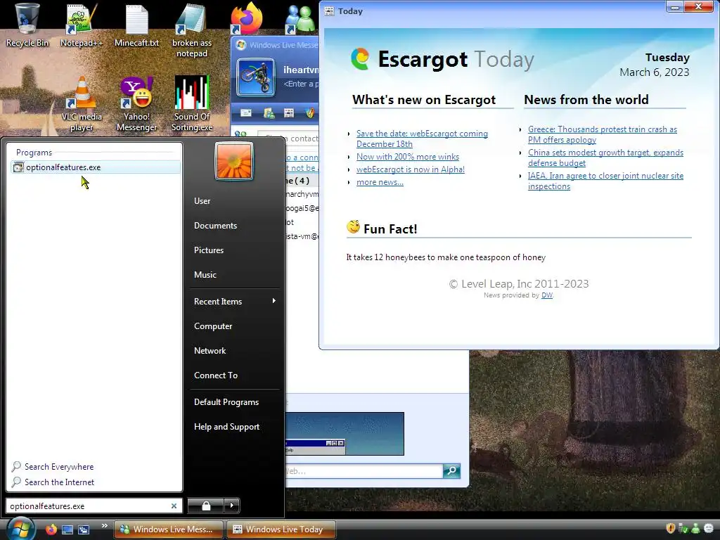Screen dimensions: 720x540
Task: Open Computer from Start menu
Action: (x=213, y=326)
